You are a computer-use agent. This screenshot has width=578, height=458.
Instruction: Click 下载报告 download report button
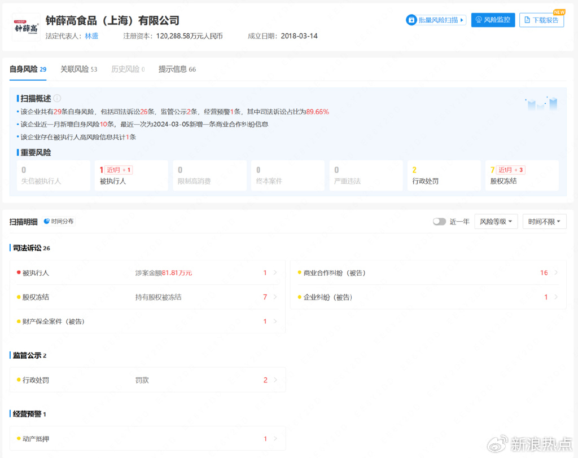click(x=541, y=20)
